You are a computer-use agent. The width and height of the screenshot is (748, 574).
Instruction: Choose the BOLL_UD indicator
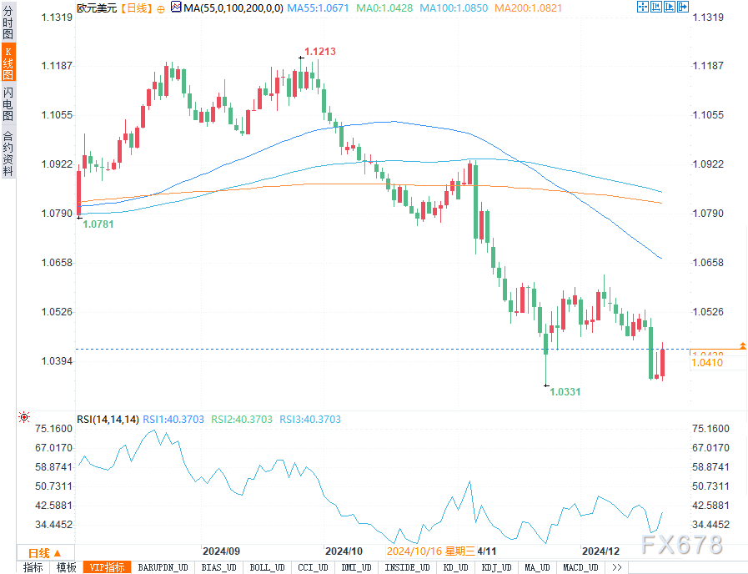(267, 567)
